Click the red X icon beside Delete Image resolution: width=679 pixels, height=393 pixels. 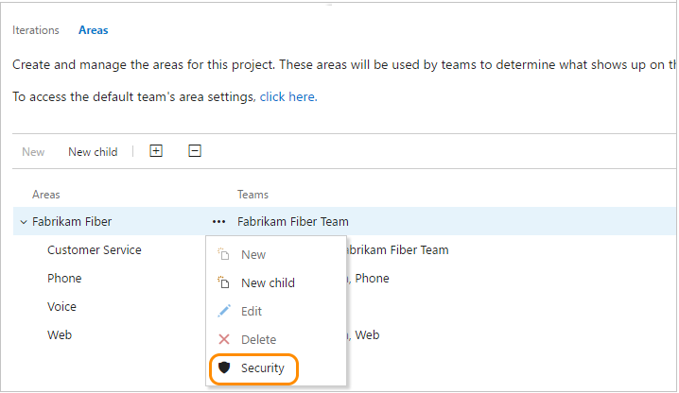pos(224,339)
